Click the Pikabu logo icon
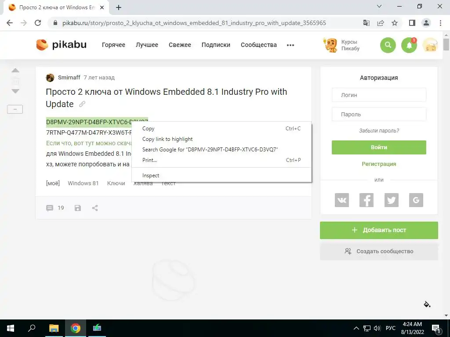 tap(42, 45)
